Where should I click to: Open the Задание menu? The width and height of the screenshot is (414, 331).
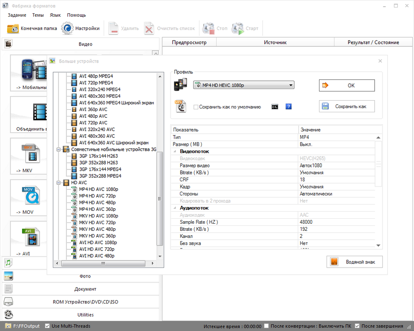[17, 15]
